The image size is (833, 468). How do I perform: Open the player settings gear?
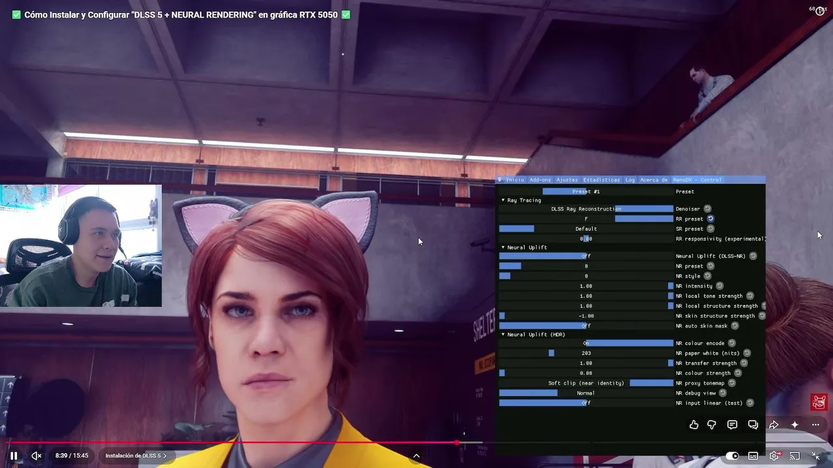click(x=774, y=456)
